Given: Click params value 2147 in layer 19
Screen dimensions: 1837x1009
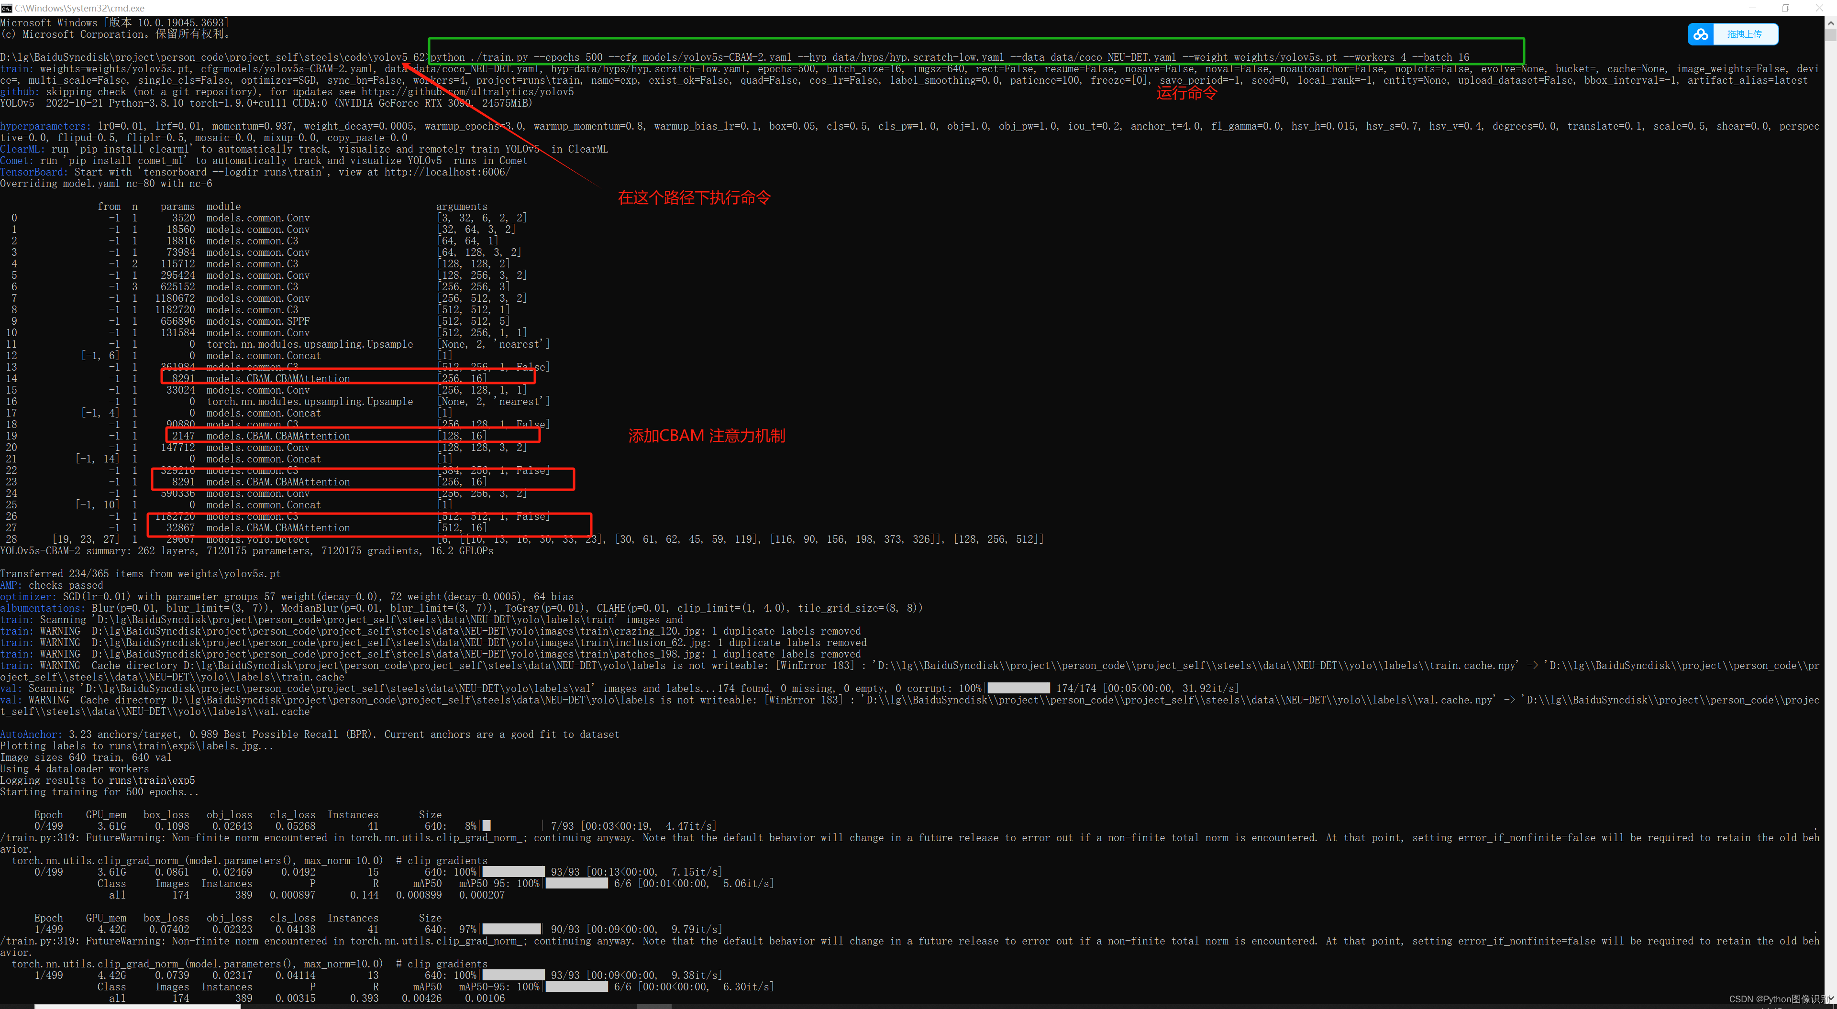Looking at the screenshot, I should coord(183,437).
